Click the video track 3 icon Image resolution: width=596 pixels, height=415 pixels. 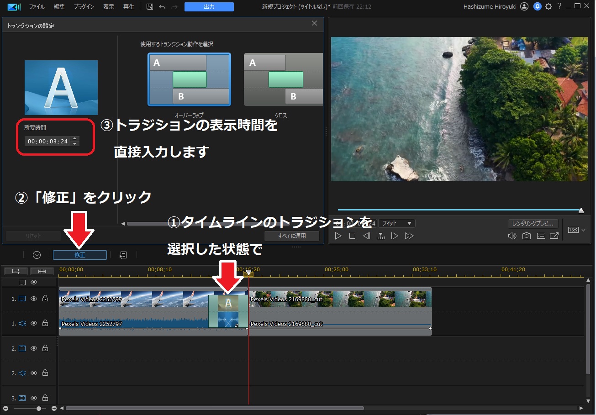(22, 398)
